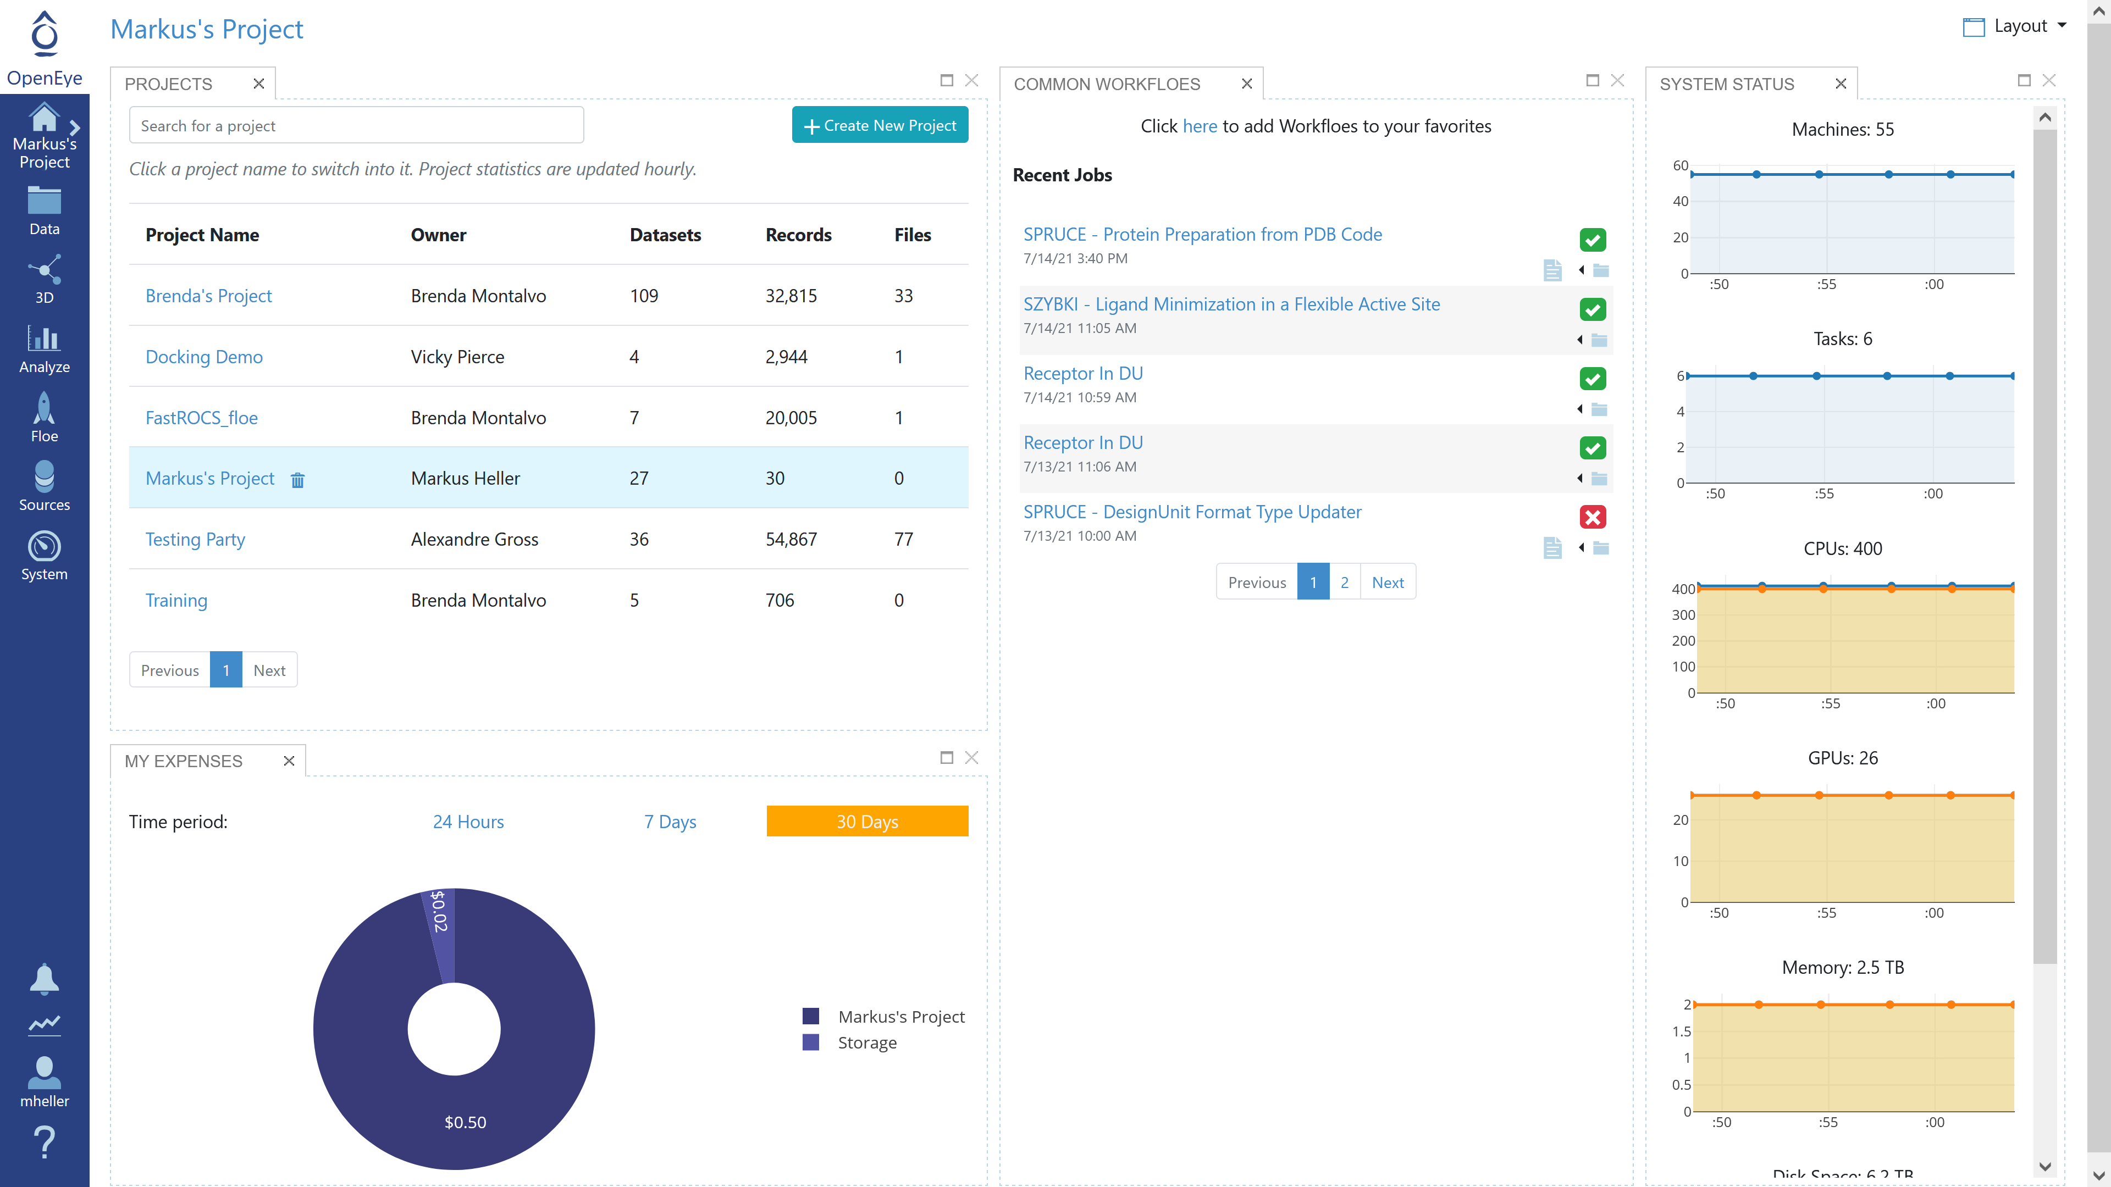Open the 3D viewer page
This screenshot has height=1187, width=2111.
pos(44,280)
